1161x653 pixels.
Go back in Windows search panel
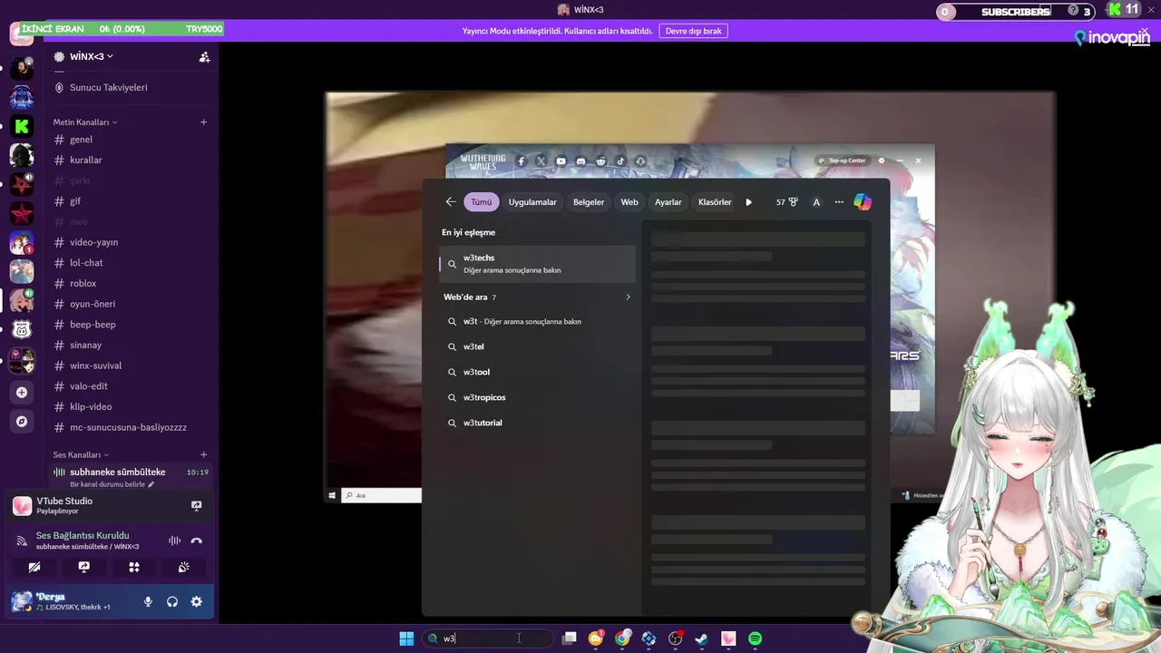(x=451, y=202)
